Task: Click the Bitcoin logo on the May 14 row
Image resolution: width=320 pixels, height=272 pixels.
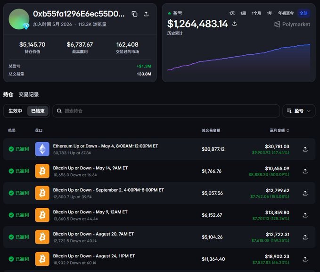Action: 42,171
